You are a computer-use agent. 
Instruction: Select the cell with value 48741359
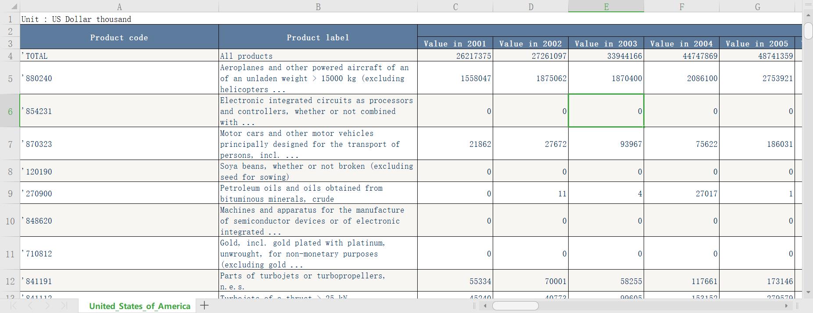pyautogui.click(x=757, y=56)
